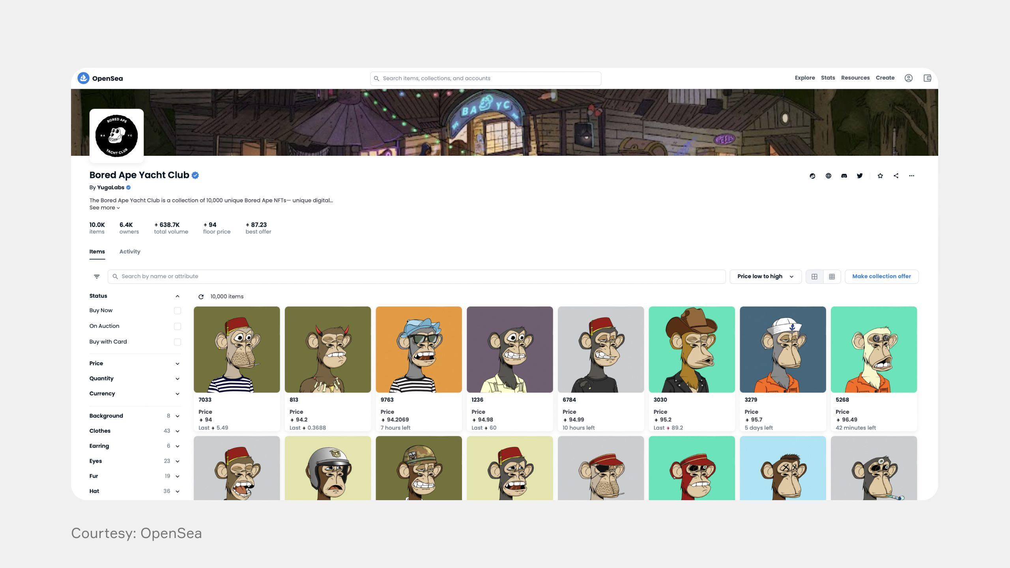The height and width of the screenshot is (568, 1010).
Task: Click the 6.4K owners stat
Action: point(129,228)
